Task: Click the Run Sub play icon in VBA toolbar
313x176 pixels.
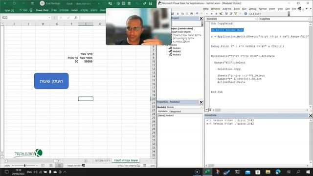Action: pyautogui.click(x=207, y=14)
